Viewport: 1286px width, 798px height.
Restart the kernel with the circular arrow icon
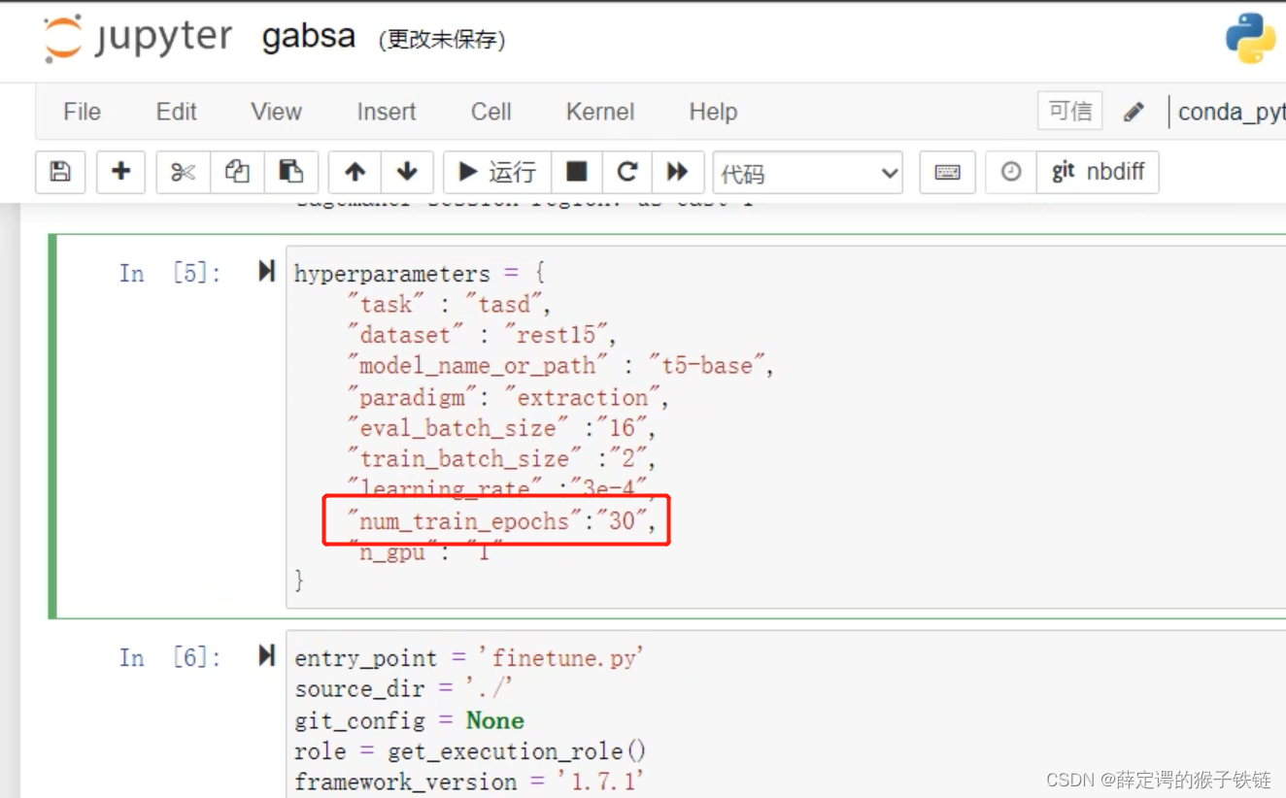point(627,172)
